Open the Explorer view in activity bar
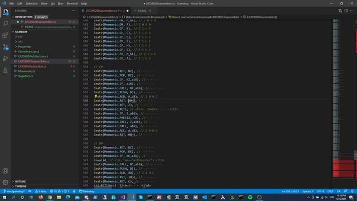This screenshot has height=201, width=357. pos(6,12)
